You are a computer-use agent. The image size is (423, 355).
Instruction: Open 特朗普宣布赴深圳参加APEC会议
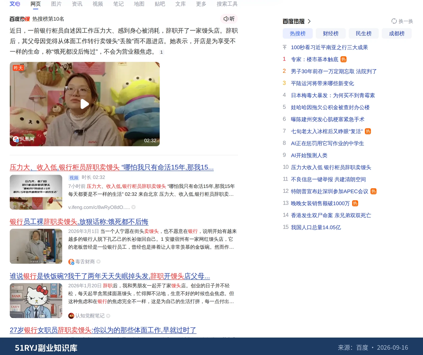click(329, 191)
